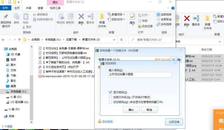Screen dimensions: 224x130
Task: Expand the archive path dropdown arrow
Action: (174, 59)
